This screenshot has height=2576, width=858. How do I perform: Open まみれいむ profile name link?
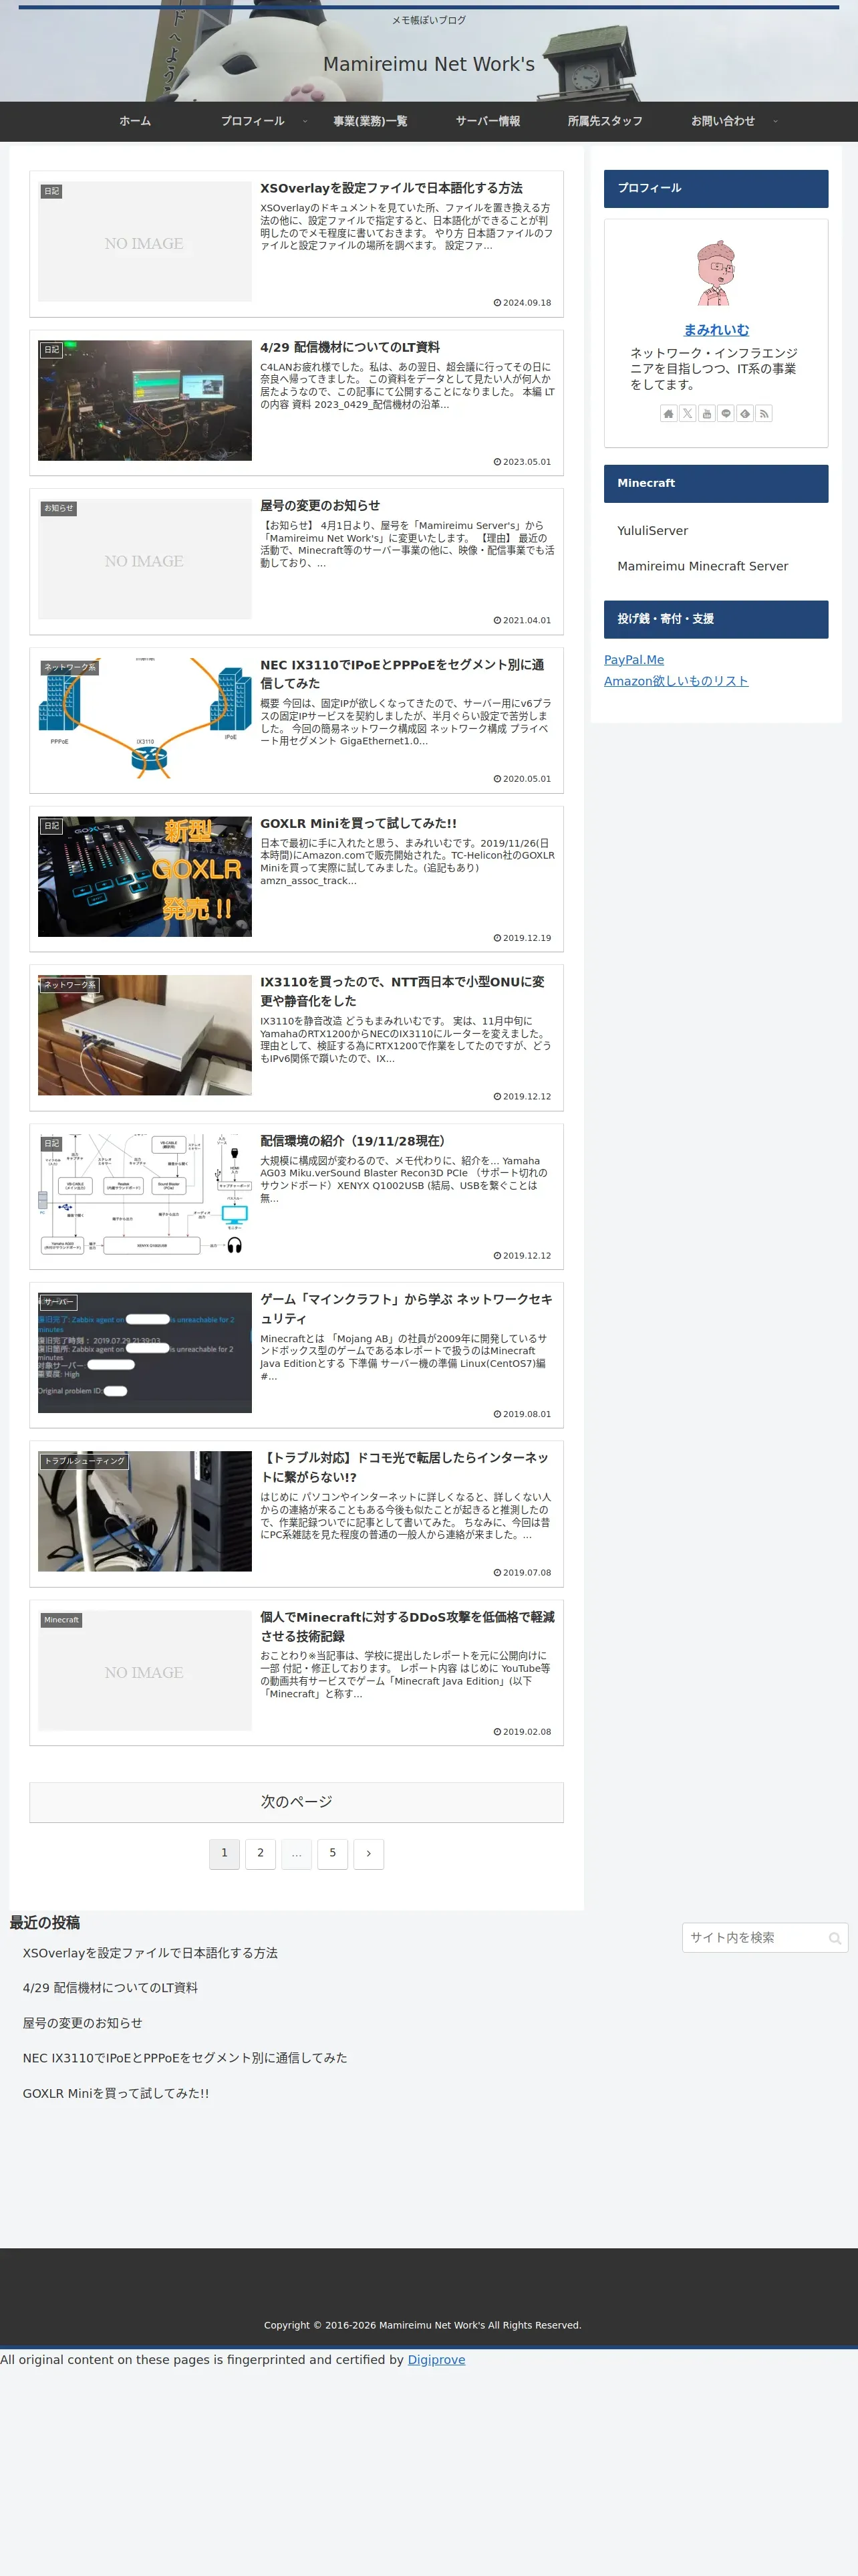pos(716,330)
